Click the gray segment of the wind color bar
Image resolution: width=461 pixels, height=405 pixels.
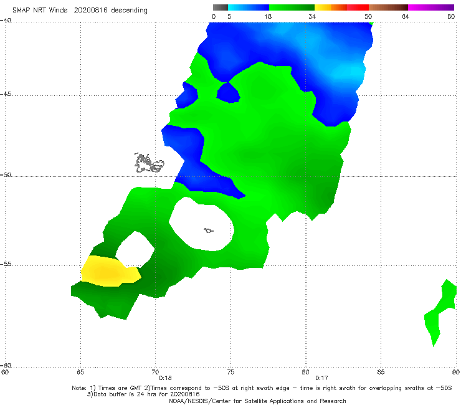point(220,7)
